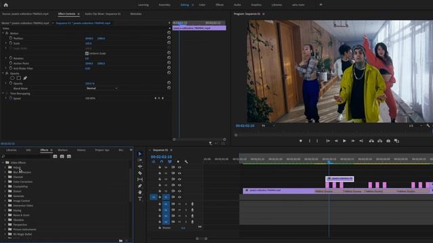Viewport: 433px width, 243px height.
Task: Go to the Home screen icon
Action: click(x=6, y=5)
